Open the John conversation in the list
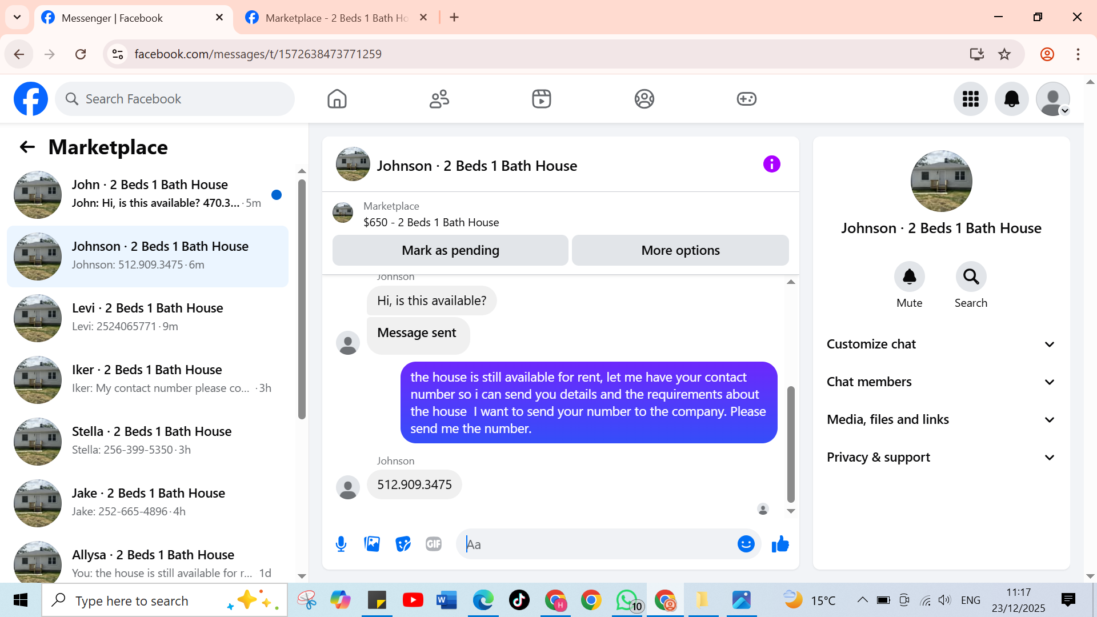 click(149, 194)
